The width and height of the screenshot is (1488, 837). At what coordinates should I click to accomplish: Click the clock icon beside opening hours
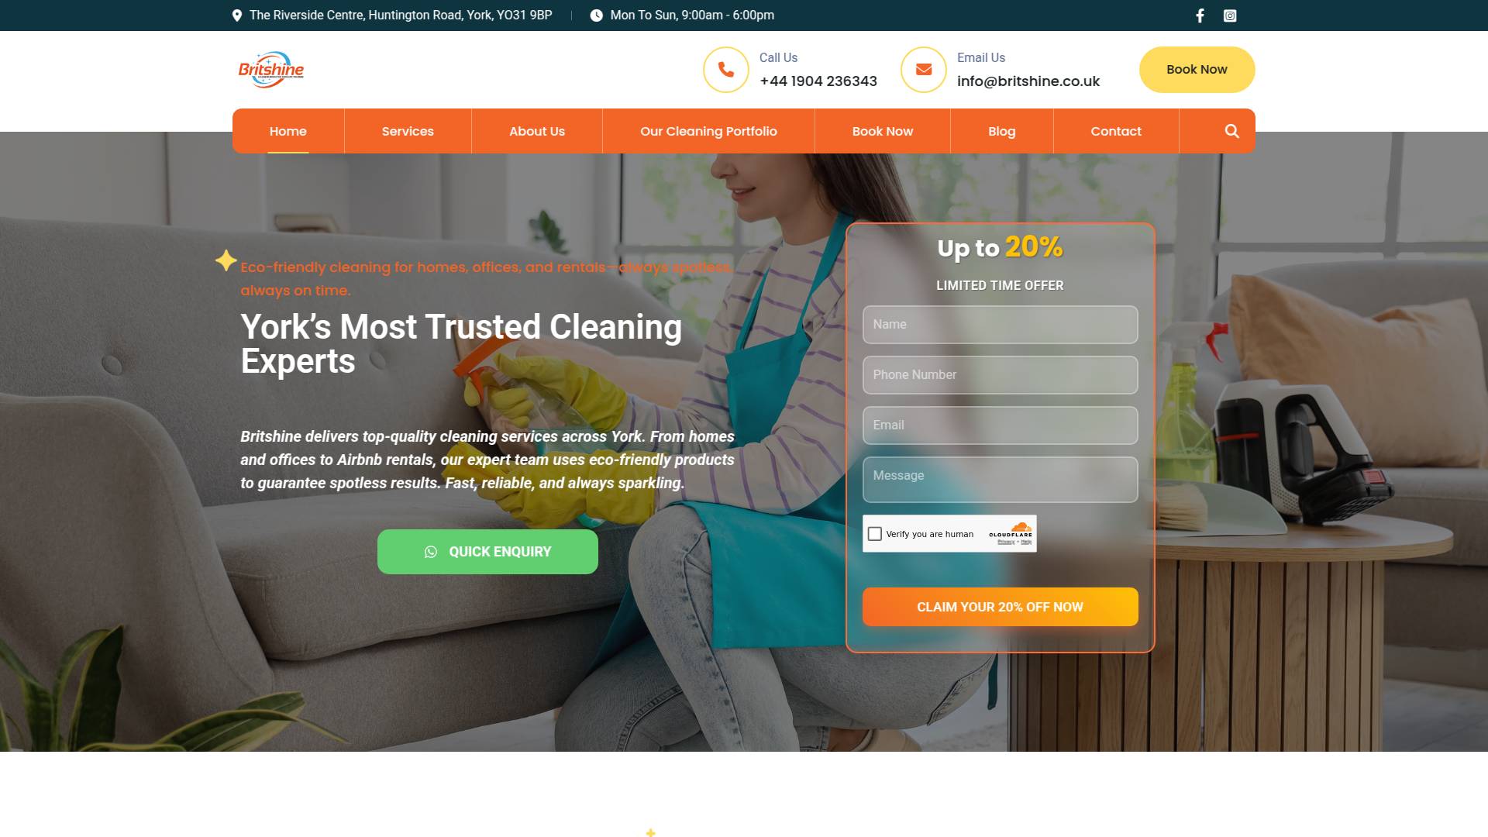(596, 15)
